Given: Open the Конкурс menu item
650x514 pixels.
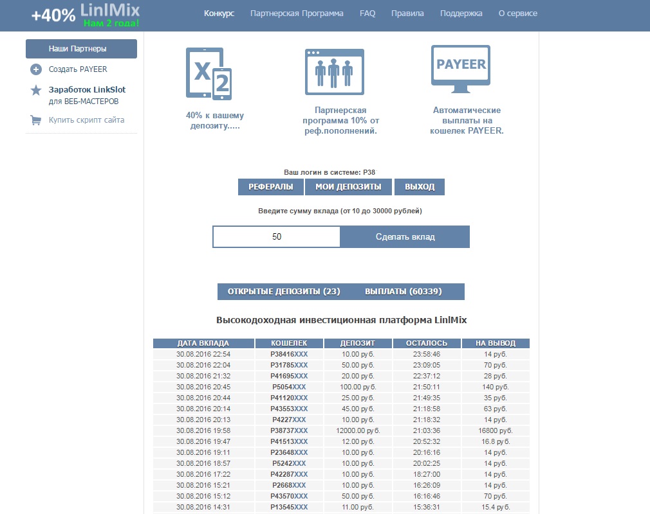Looking at the screenshot, I should click(x=219, y=13).
